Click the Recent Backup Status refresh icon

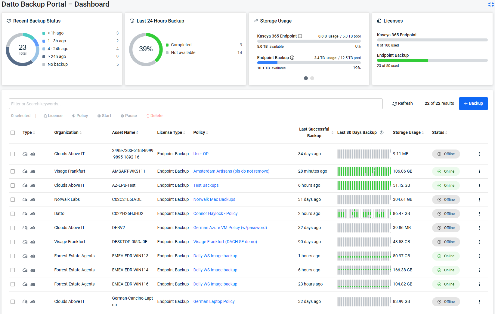[x=9, y=21]
